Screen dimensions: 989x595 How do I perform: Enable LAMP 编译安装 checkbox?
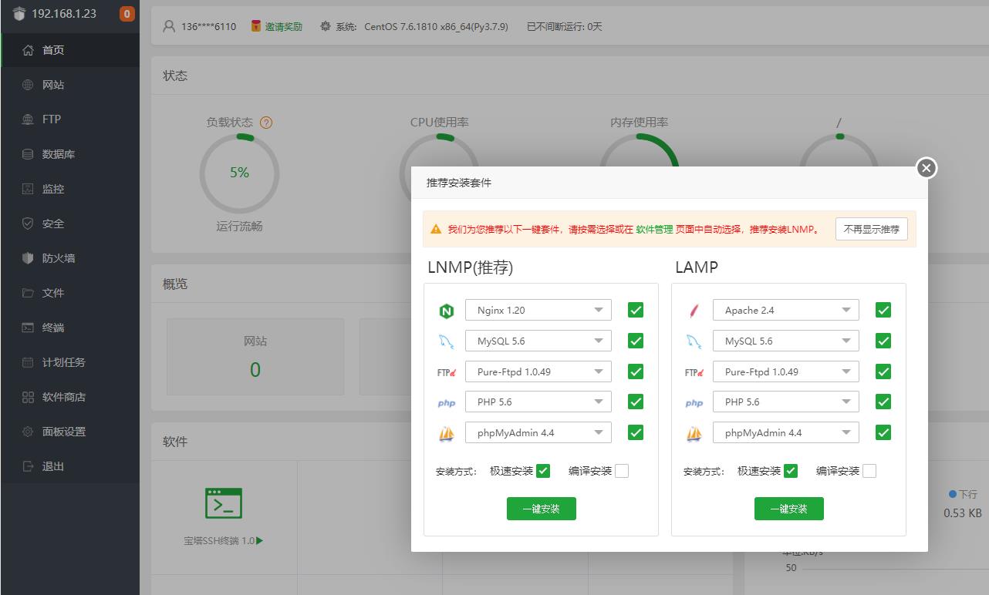(x=869, y=471)
